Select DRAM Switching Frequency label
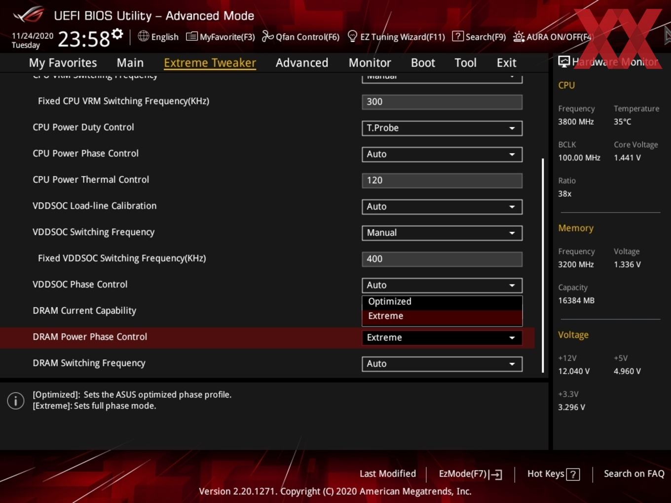The image size is (671, 503). coord(89,363)
